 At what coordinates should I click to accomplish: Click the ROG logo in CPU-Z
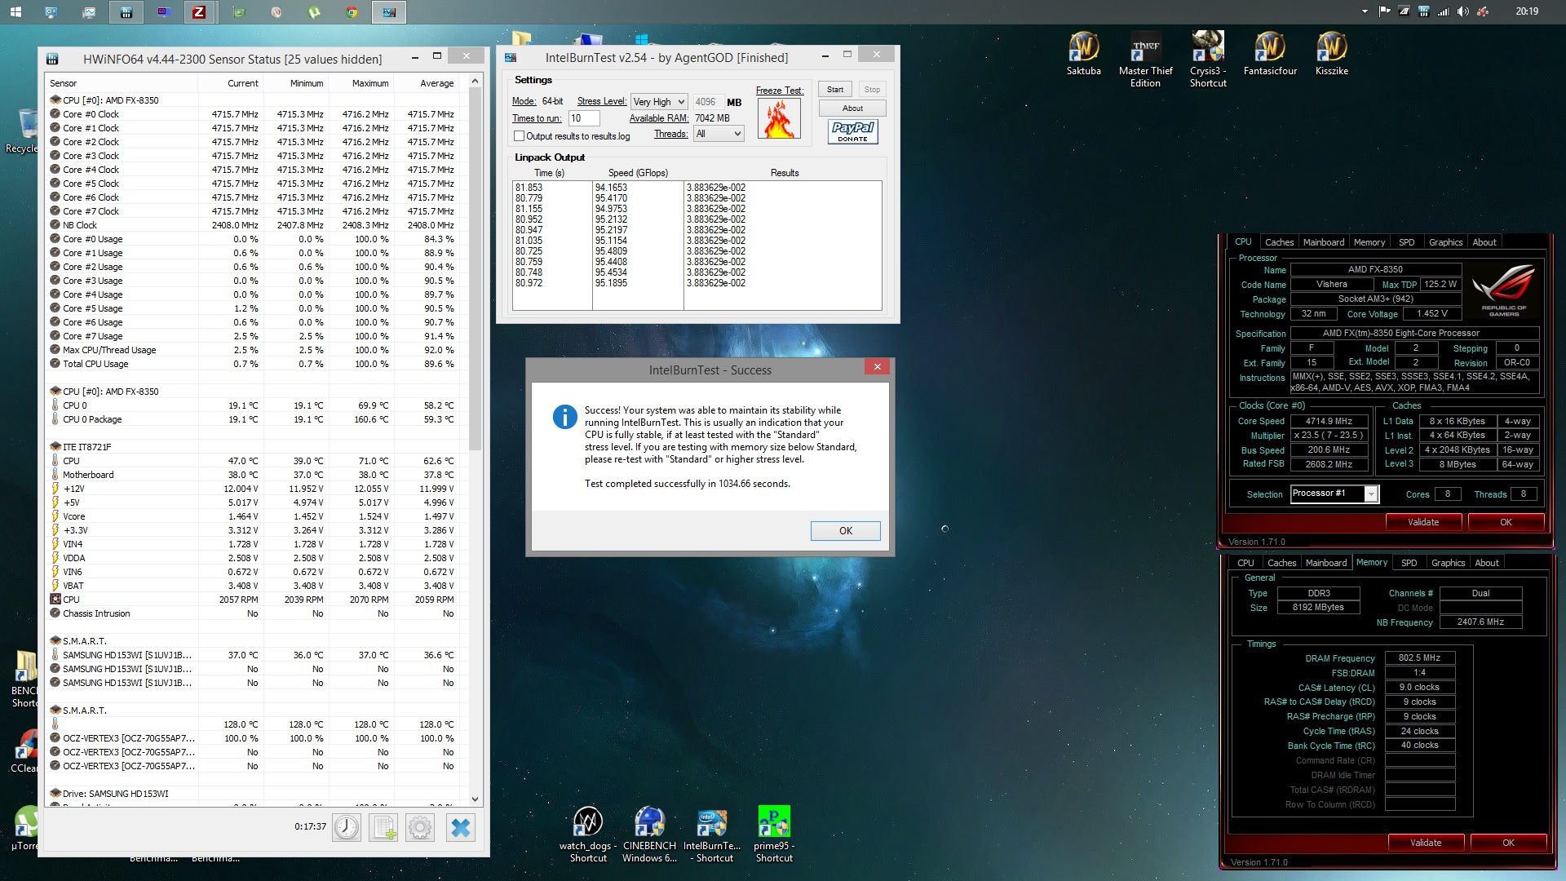click(1503, 291)
